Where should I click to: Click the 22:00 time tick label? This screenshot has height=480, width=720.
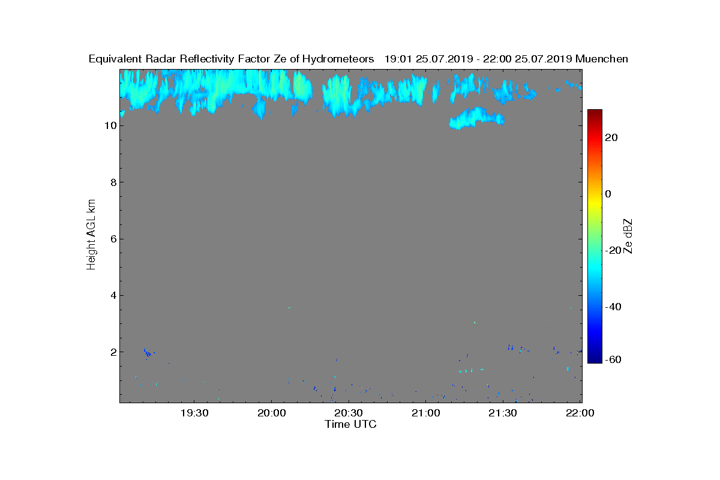[580, 413]
